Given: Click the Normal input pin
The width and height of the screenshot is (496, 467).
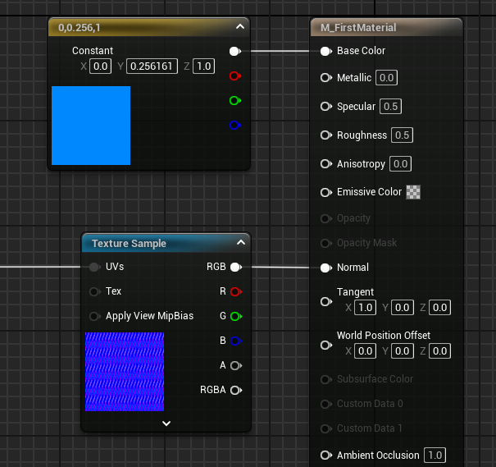Looking at the screenshot, I should pyautogui.click(x=325, y=268).
